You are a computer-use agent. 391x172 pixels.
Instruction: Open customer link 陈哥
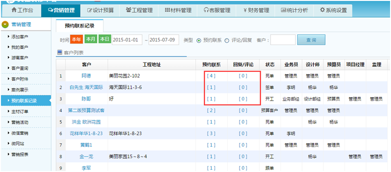86,99
